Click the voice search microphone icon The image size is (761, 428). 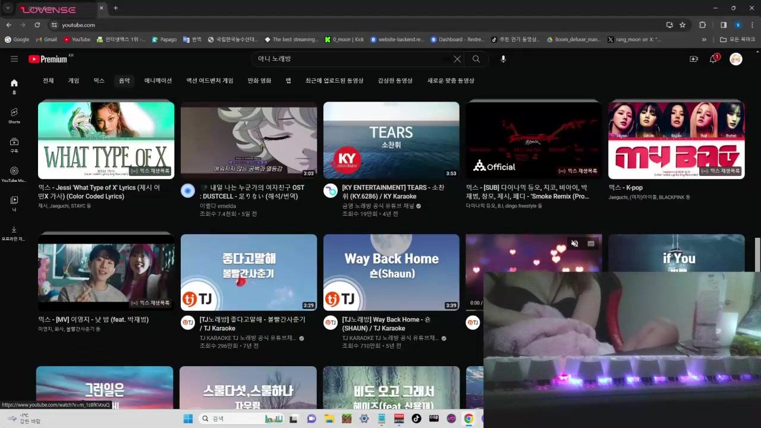(x=503, y=59)
